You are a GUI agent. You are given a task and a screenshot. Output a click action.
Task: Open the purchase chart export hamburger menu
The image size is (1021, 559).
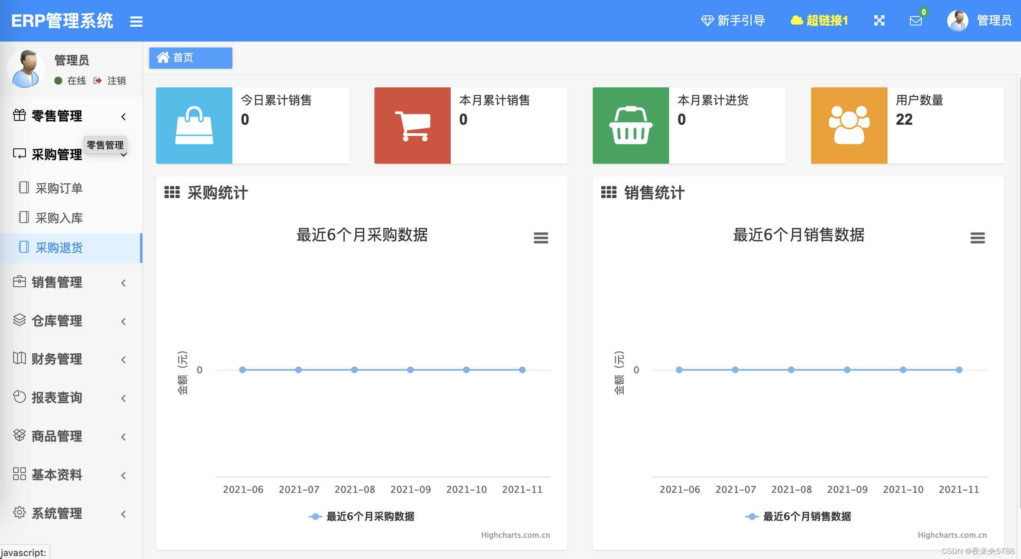pos(541,238)
